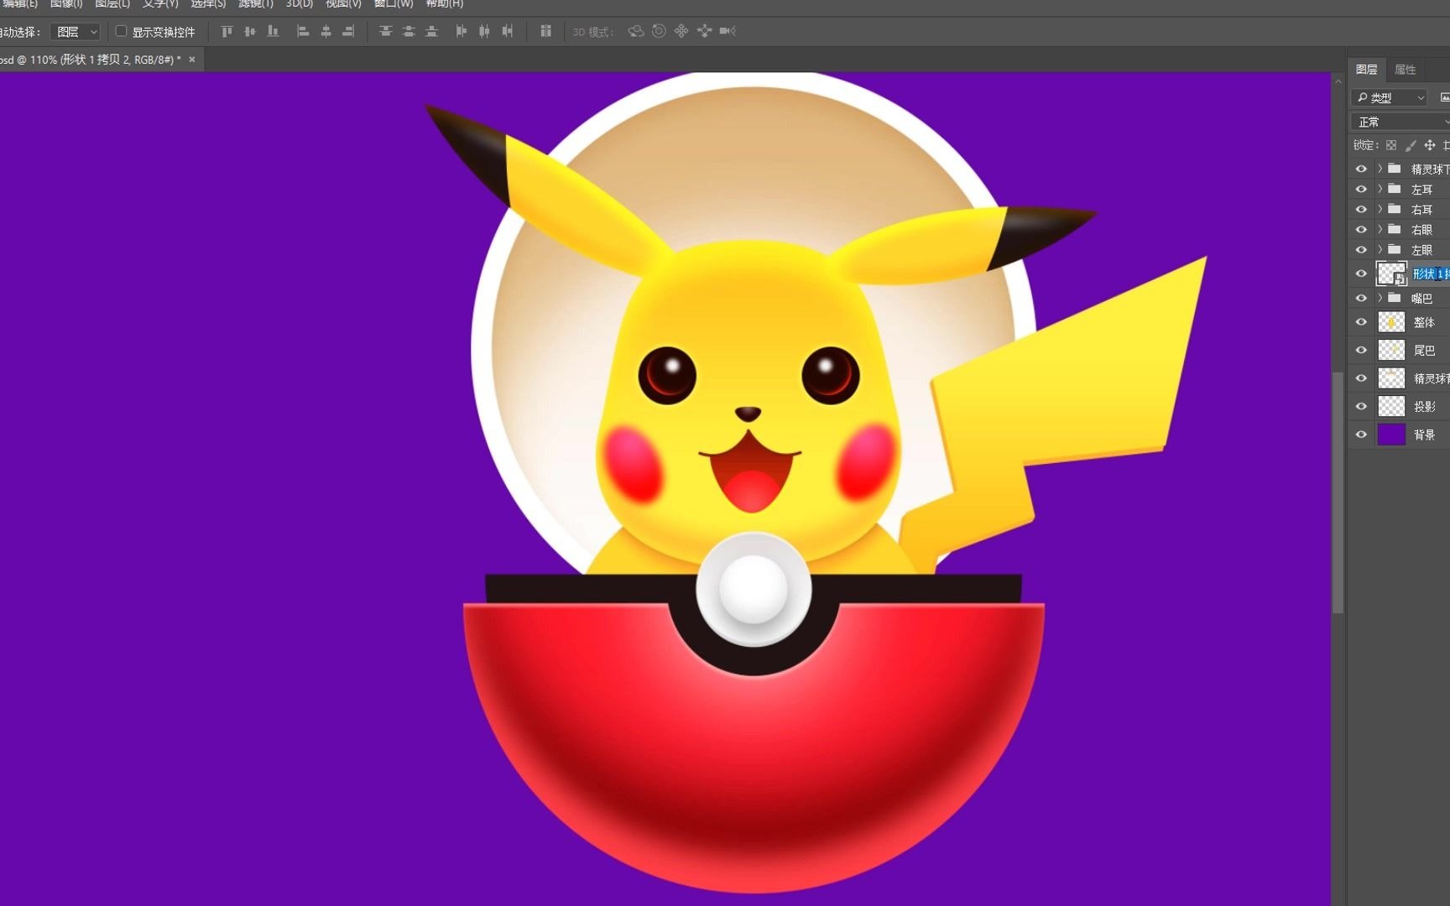Click the pixel layer filter icon
The width and height of the screenshot is (1450, 906).
(x=1444, y=97)
